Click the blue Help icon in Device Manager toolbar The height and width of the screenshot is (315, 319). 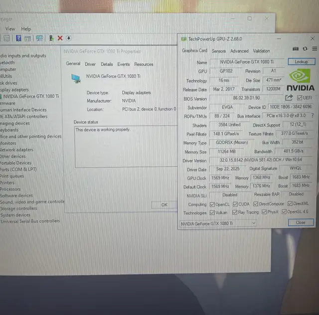(x=18, y=38)
